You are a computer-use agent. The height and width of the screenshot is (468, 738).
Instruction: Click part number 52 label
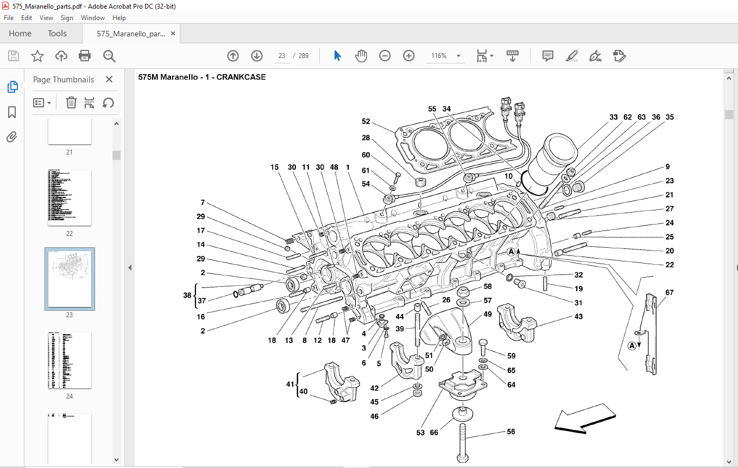pos(366,121)
